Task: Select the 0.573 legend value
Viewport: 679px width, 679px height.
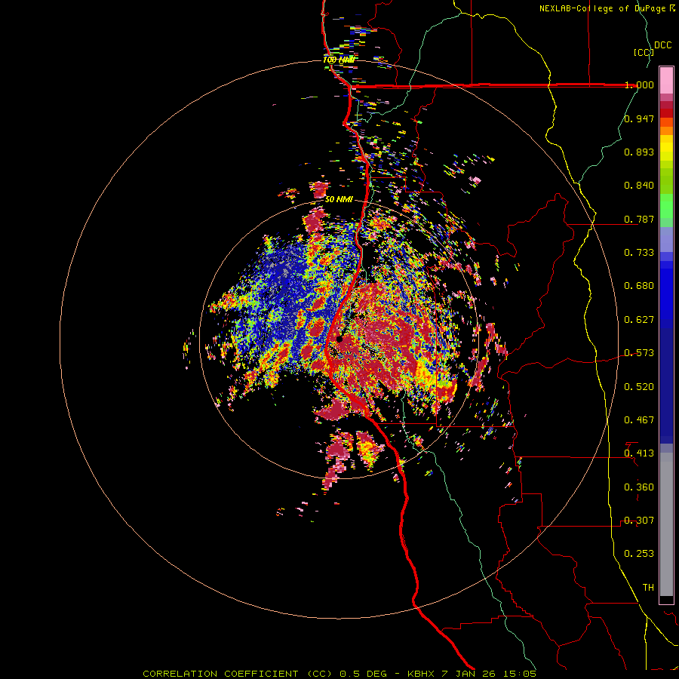Action: (639, 353)
